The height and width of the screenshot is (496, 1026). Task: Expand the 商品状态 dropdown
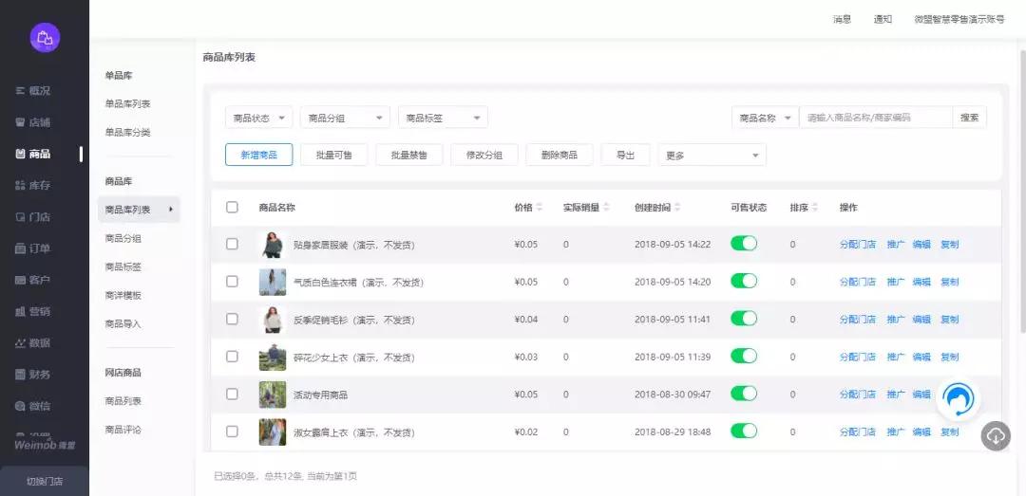click(258, 118)
